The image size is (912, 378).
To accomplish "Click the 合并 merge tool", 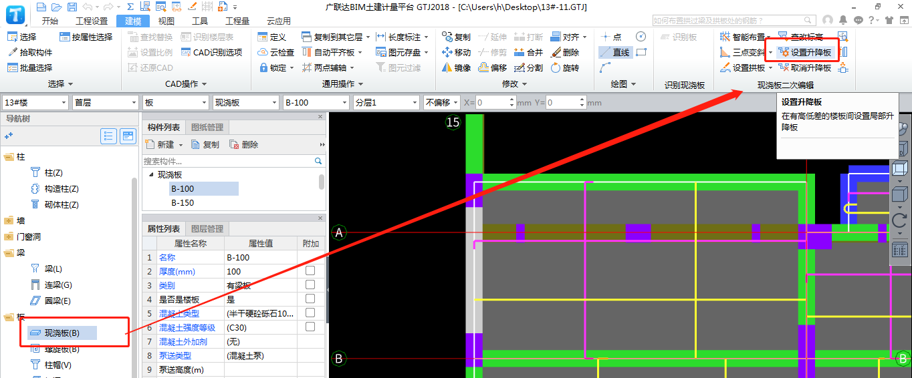I will 529,52.
